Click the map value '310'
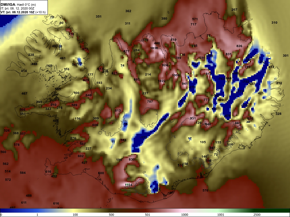290x217 pixels. pyautogui.click(x=274, y=23)
